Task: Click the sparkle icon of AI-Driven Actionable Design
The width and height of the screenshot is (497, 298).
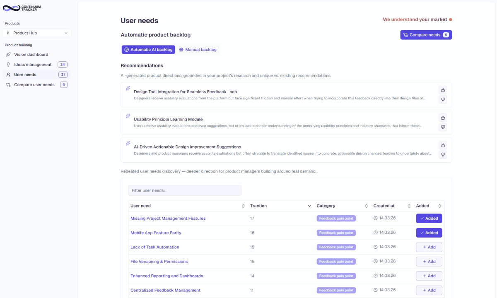Action: [x=128, y=144]
